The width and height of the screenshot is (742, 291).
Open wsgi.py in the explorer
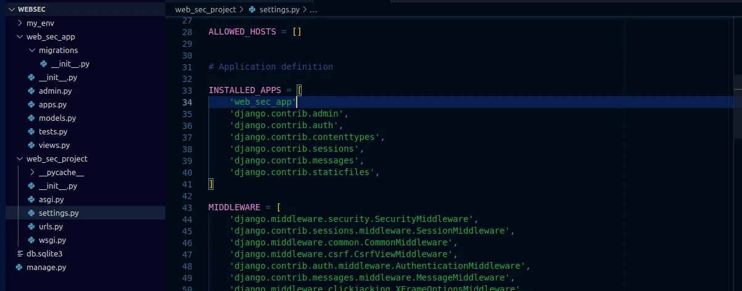(52, 240)
